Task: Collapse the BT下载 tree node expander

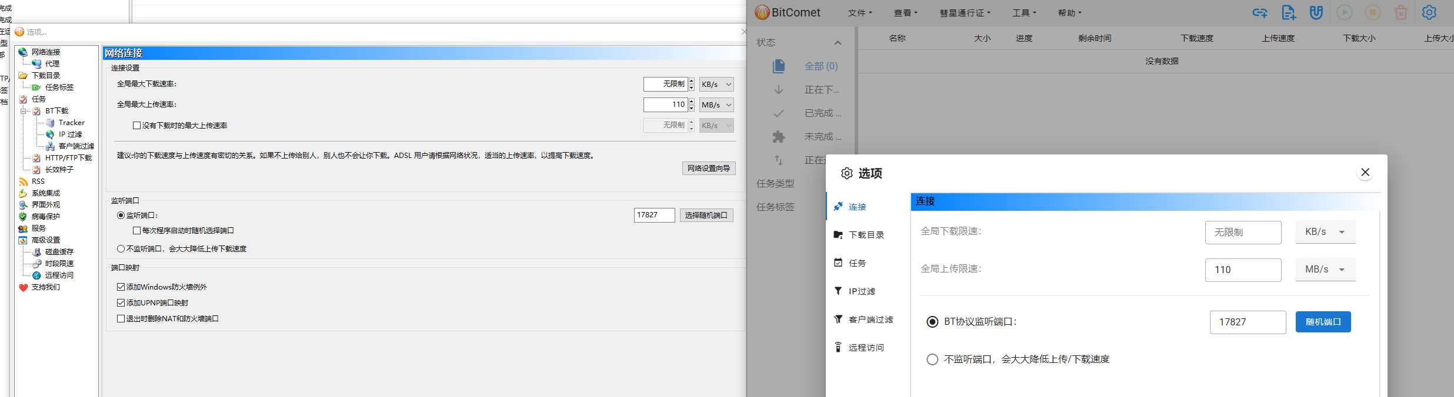Action: pos(24,111)
